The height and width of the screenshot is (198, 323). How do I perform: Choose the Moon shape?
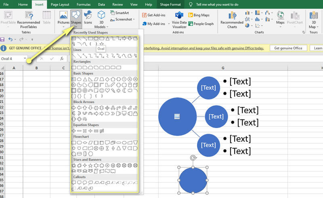[124, 91]
